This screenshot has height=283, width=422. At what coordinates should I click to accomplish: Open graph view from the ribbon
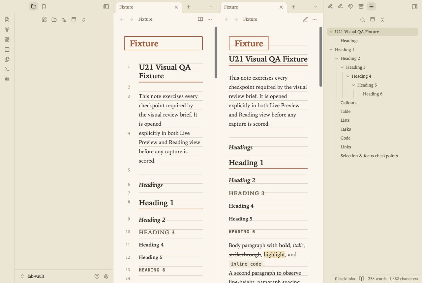[7, 30]
